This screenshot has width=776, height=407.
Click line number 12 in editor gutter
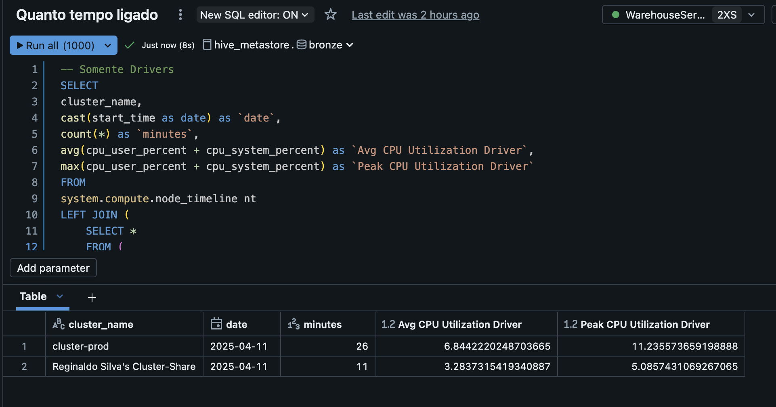pyautogui.click(x=31, y=247)
